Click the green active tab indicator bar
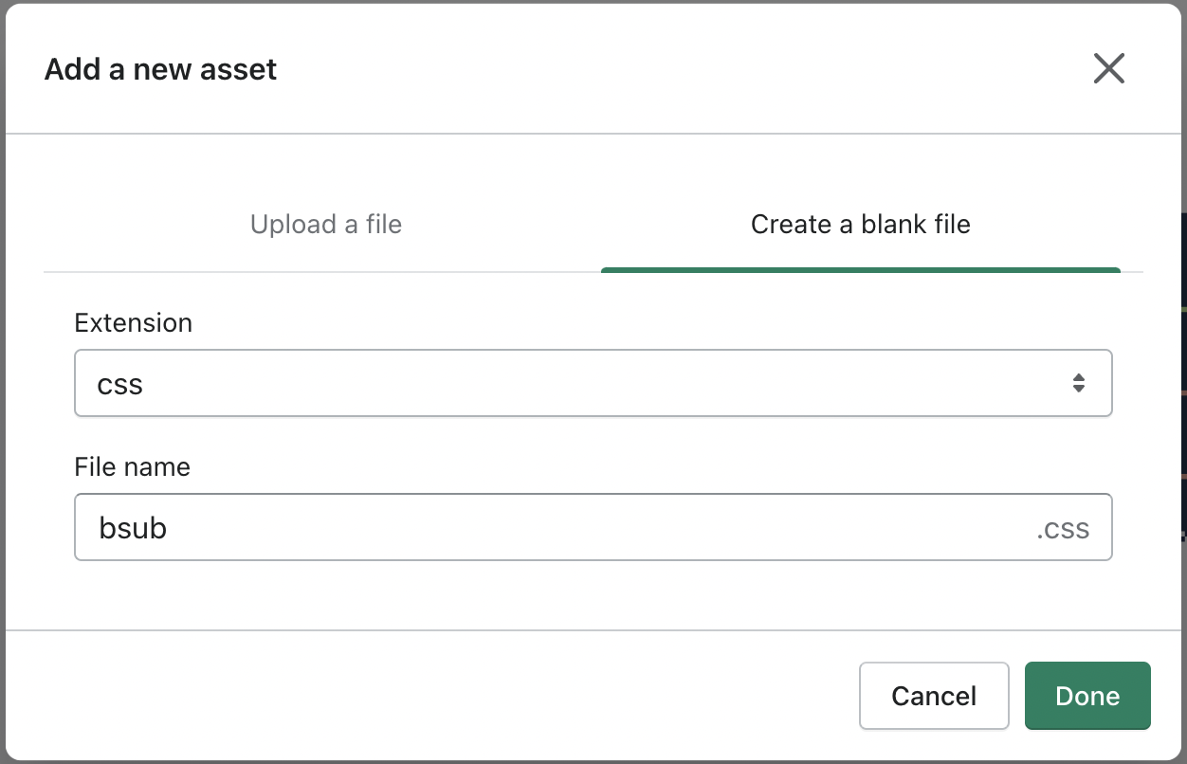 coord(860,271)
